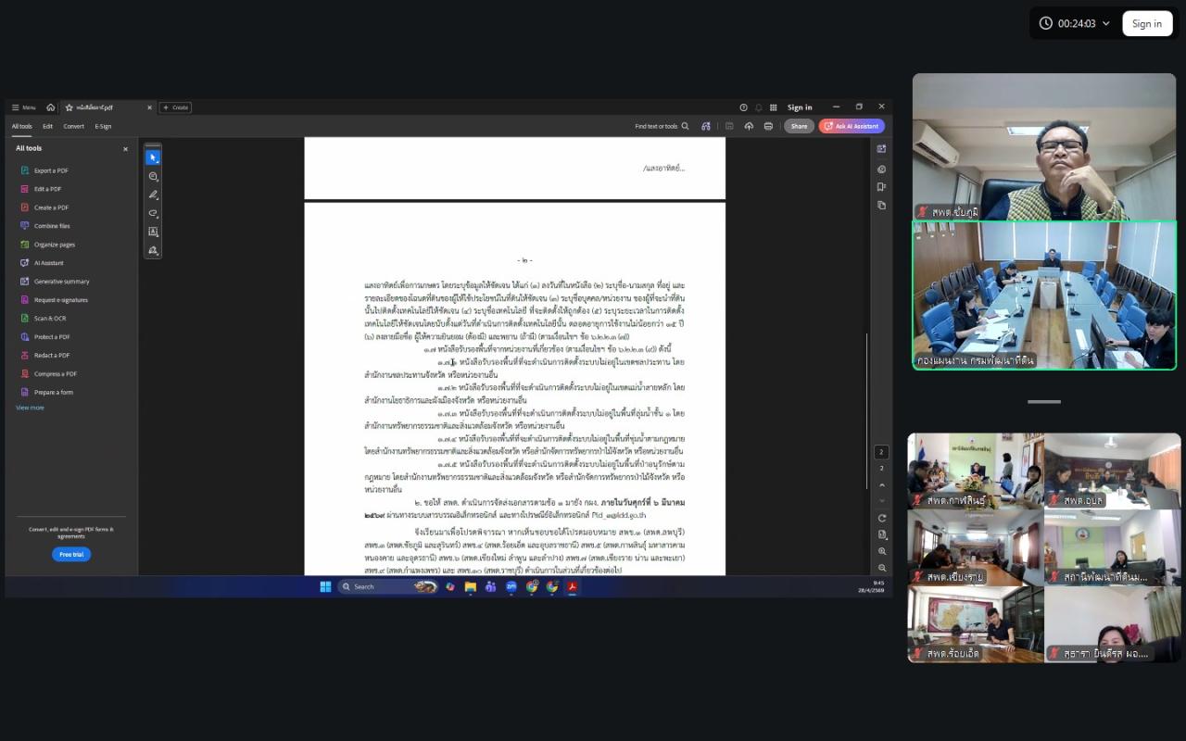Choose the freehand draw loop tool
This screenshot has height=741, width=1186.
[x=153, y=213]
